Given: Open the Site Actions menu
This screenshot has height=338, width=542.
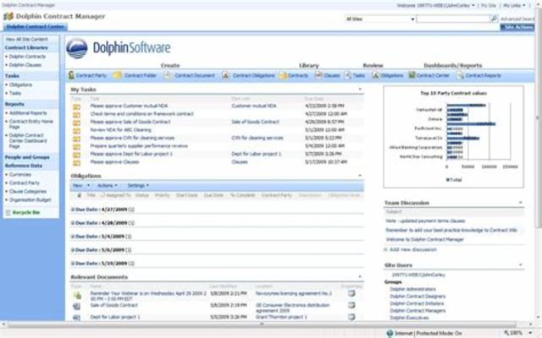Looking at the screenshot, I should pos(517,27).
